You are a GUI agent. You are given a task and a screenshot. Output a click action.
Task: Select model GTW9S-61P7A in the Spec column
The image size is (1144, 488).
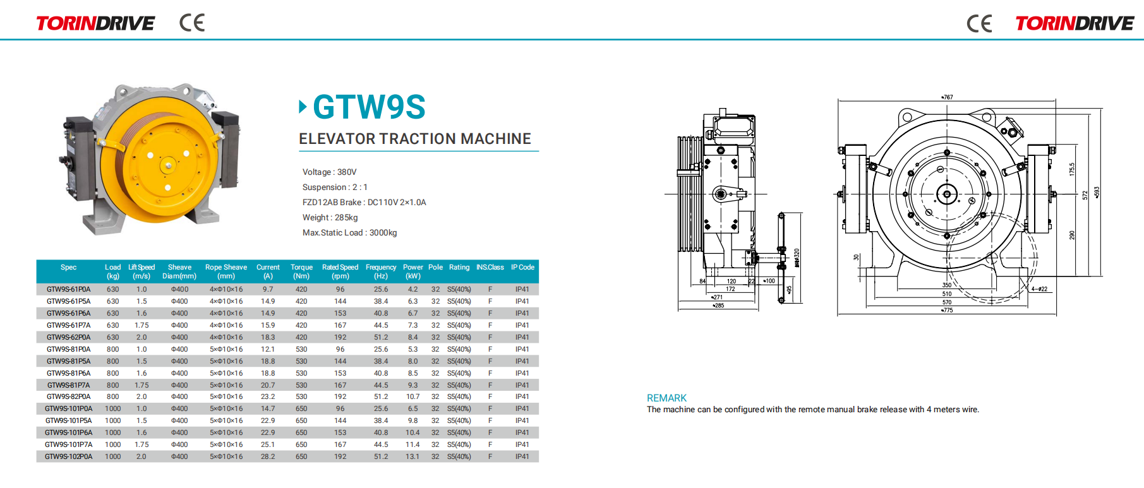click(68, 325)
